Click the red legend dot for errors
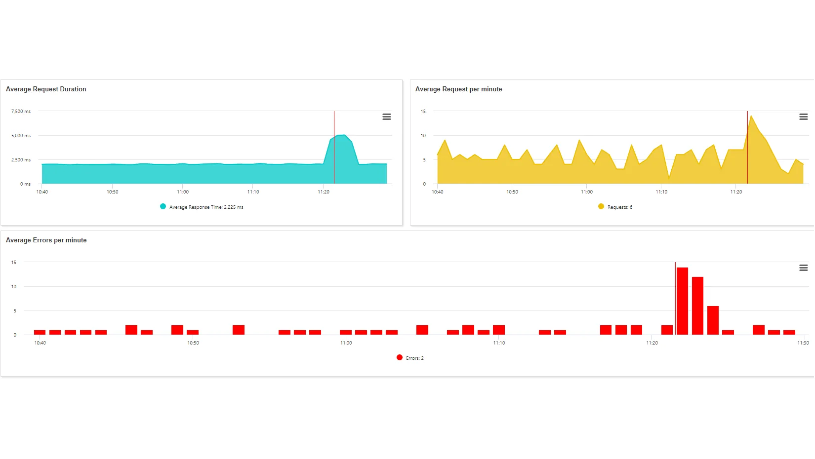Screen dimensions: 815x459 click(399, 357)
